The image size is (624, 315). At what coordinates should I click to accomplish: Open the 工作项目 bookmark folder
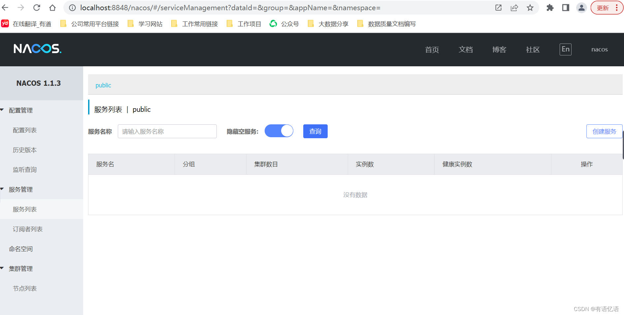pyautogui.click(x=244, y=24)
